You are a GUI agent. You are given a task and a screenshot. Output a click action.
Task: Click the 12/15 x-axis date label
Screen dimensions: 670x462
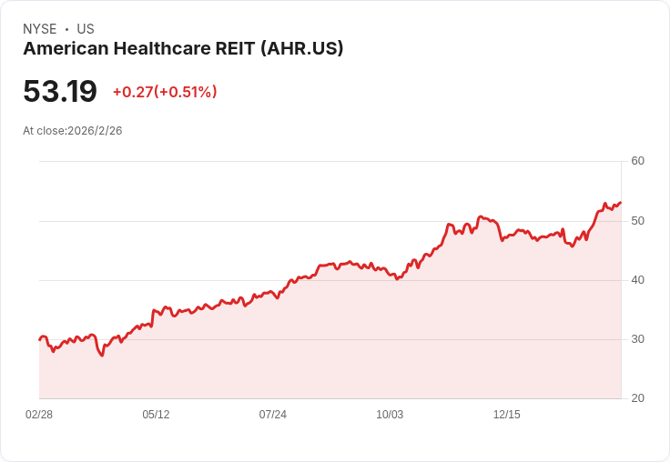pyautogui.click(x=507, y=414)
